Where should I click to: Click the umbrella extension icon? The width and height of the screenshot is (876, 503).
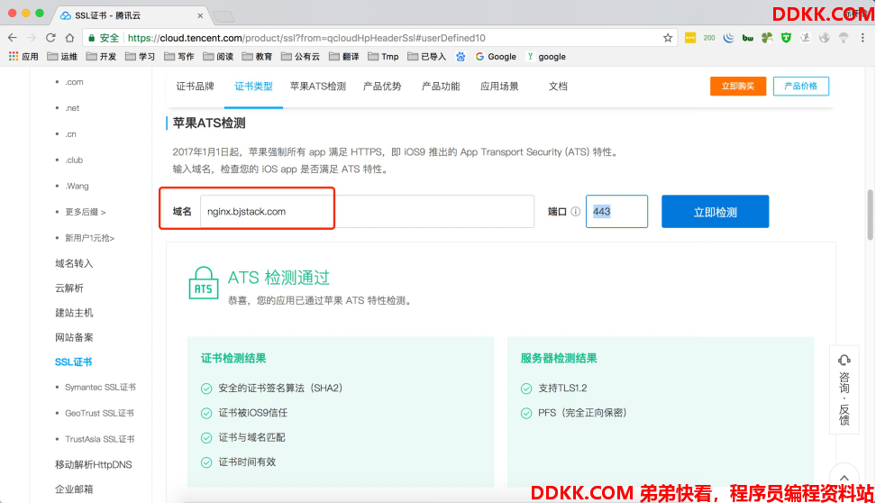pos(843,38)
